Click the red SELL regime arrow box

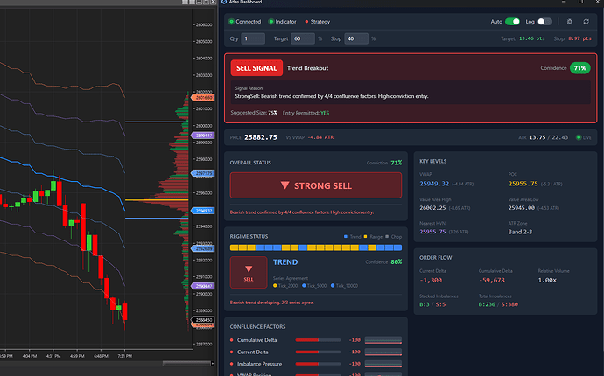coord(249,273)
